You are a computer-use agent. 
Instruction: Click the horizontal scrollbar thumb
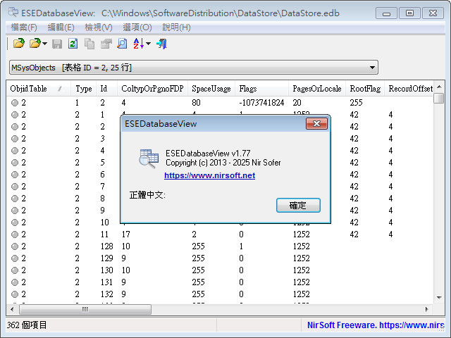[85, 309]
